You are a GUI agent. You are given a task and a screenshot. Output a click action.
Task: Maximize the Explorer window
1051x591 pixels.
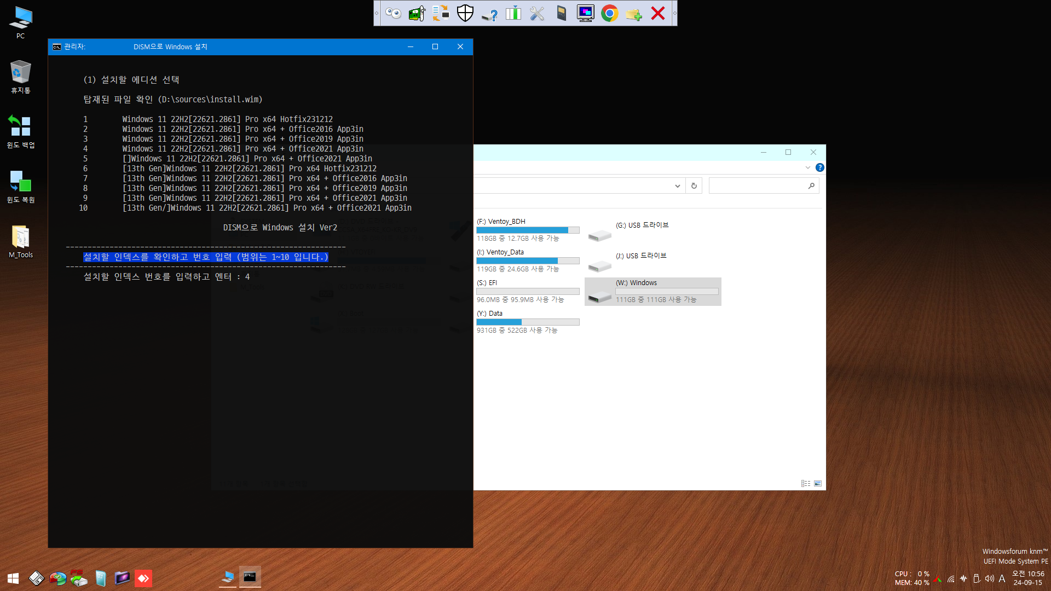[788, 153]
